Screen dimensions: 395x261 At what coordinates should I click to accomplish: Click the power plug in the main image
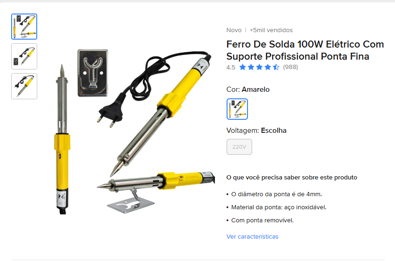click(x=110, y=113)
